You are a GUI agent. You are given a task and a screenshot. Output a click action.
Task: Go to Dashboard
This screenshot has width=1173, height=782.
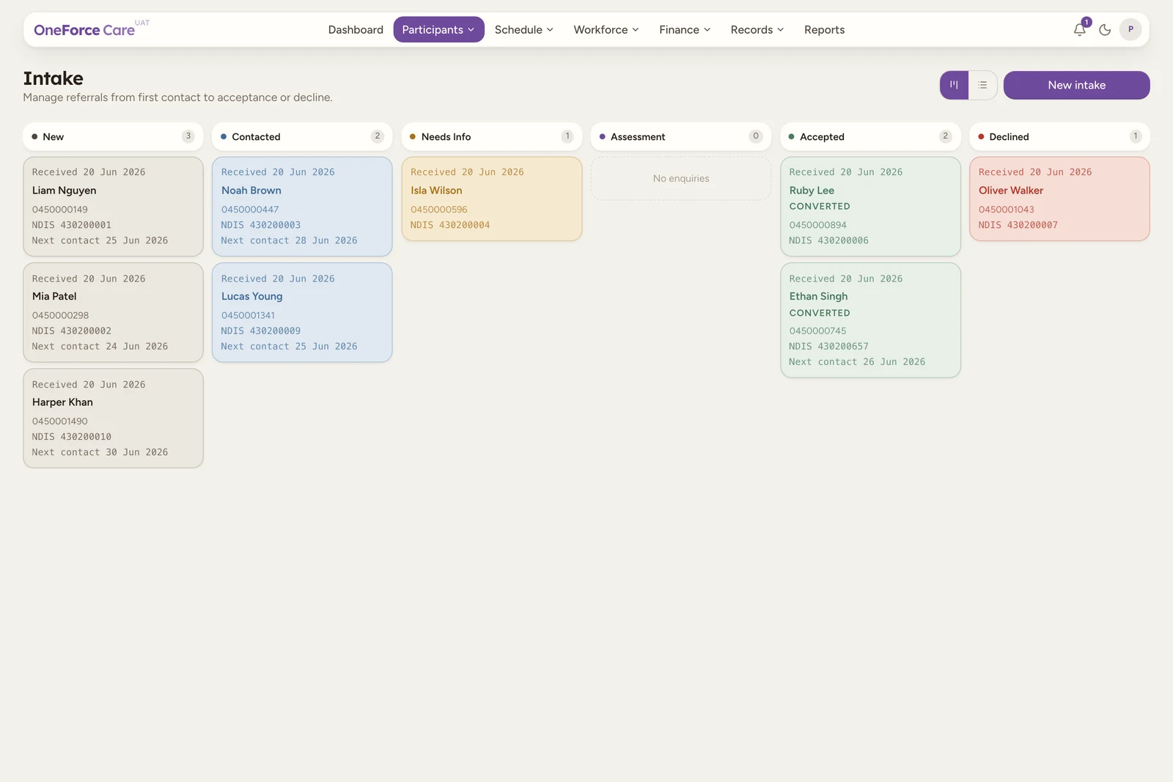pos(356,30)
